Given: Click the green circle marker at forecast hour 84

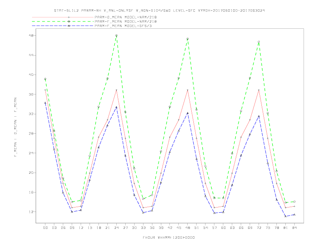Looking at the screenshot, I should (295, 202).
